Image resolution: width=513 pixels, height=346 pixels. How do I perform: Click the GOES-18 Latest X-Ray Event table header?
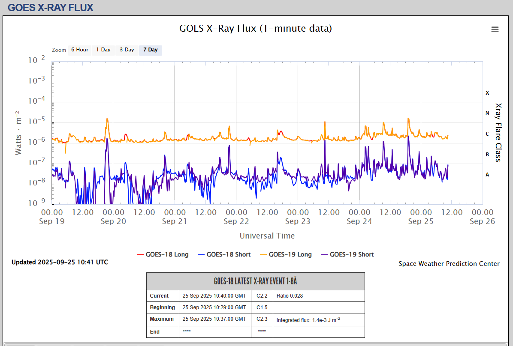255,281
